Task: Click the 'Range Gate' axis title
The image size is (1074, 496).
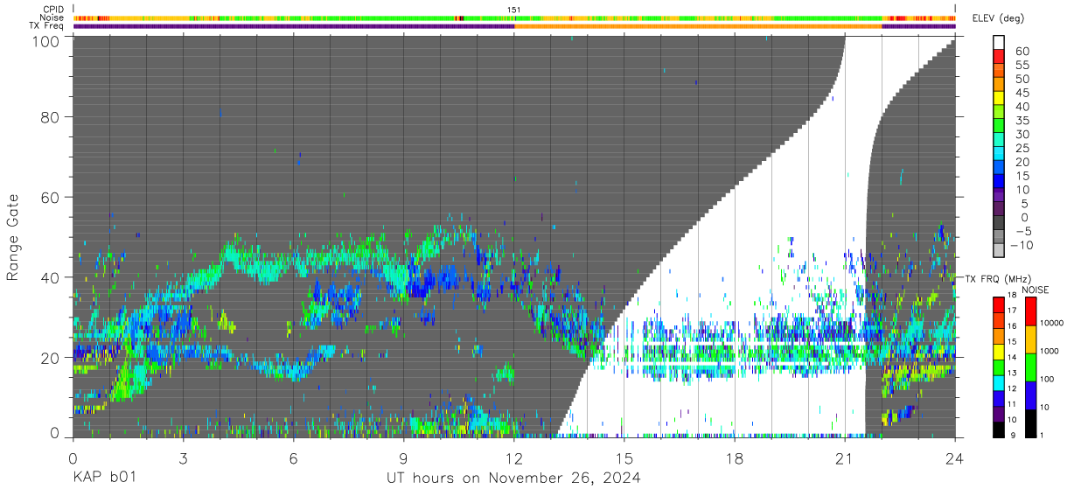Action: pyautogui.click(x=13, y=238)
